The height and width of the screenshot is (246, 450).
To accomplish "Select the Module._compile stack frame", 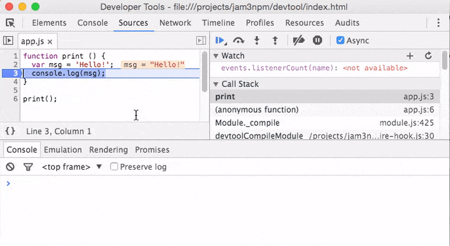I will 324,123.
